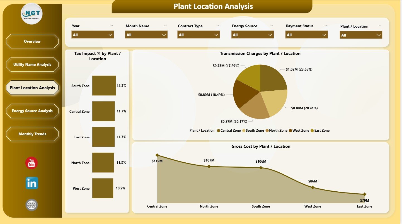Click the YouTube channel icon
402x224 pixels.
tap(31, 163)
